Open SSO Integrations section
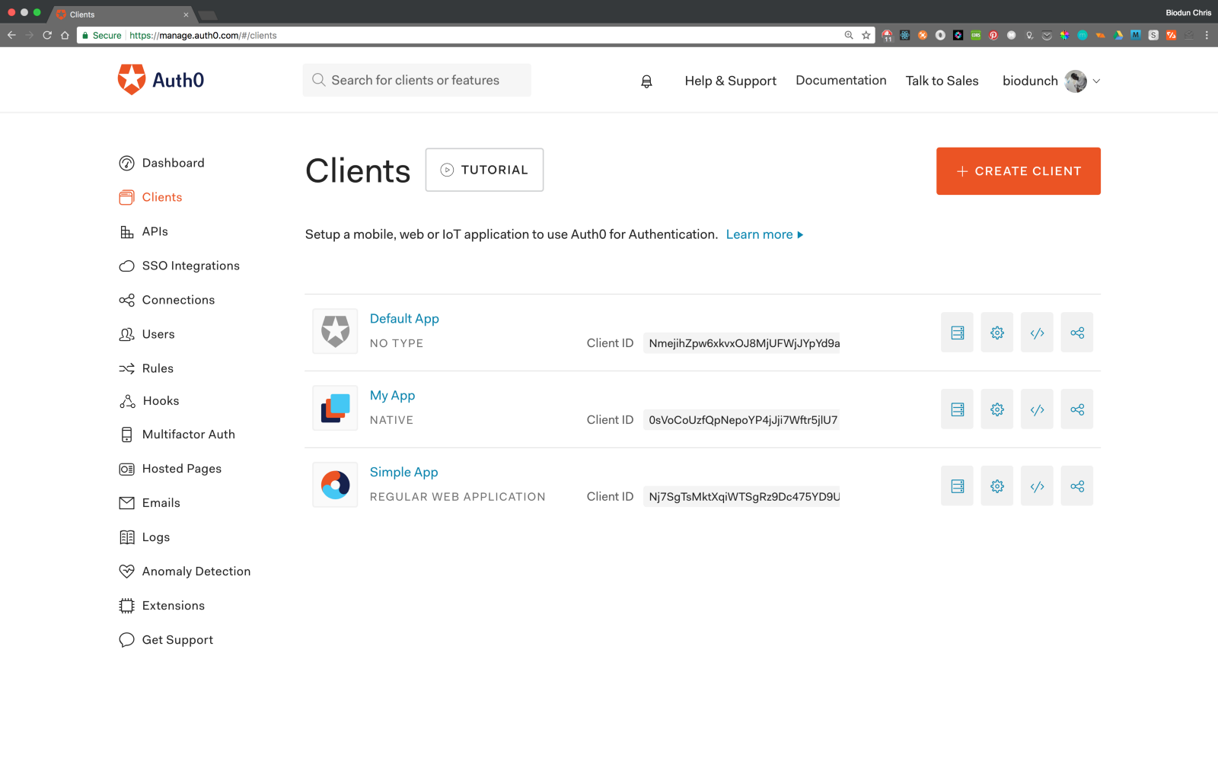Viewport: 1218px width, 761px height. pos(180,266)
